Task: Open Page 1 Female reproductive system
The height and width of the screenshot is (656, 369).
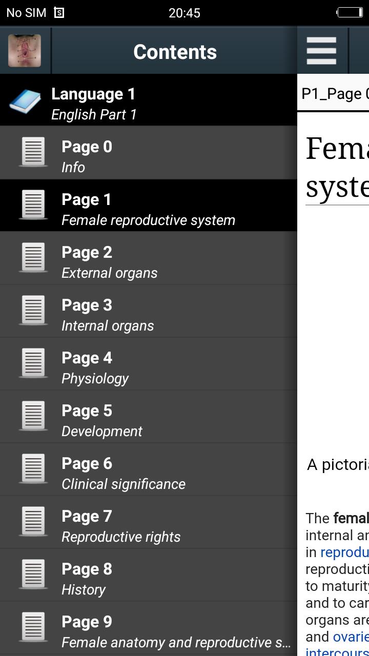Action: point(149,205)
